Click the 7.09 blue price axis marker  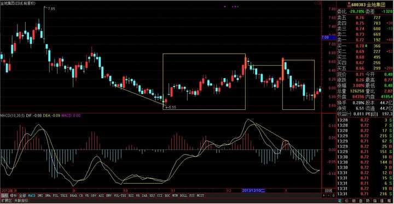329,38
